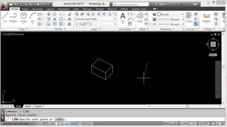
Task: Toggle Polar tracking in status bar
Action: [x=53, y=123]
